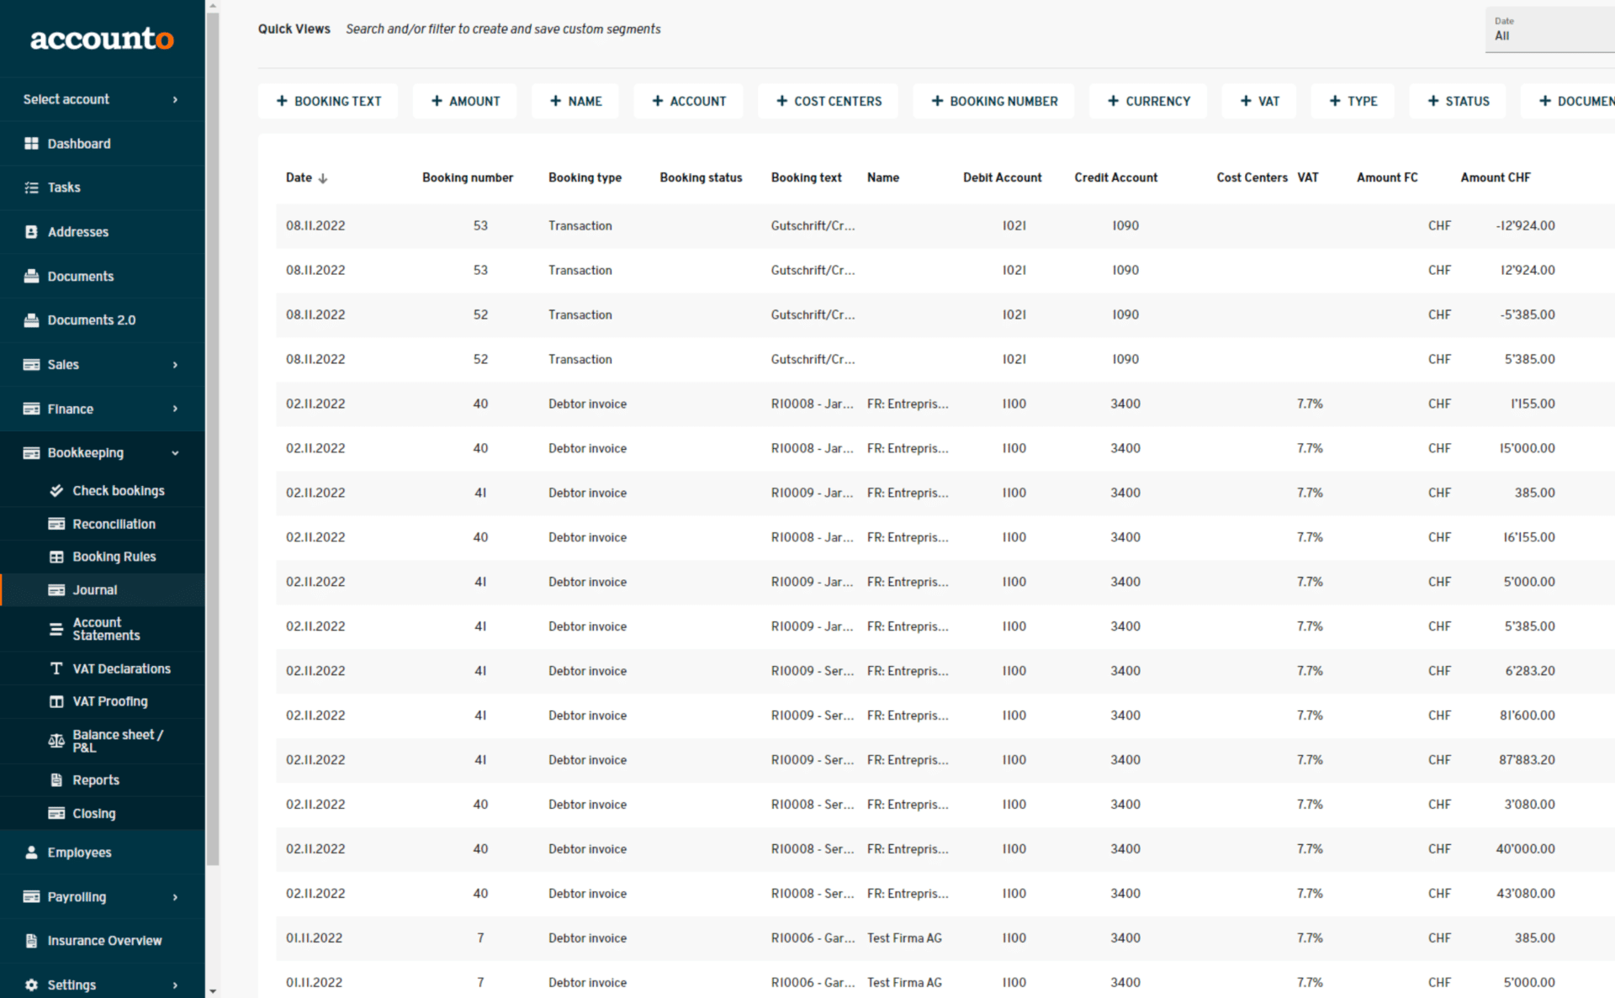This screenshot has height=998, width=1615.
Task: Click the sidebar vertical scrollbar
Action: coord(213,437)
